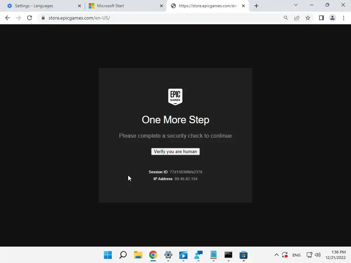This screenshot has height=263, width=351.
Task: View site information via the lock icon
Action: [x=43, y=18]
